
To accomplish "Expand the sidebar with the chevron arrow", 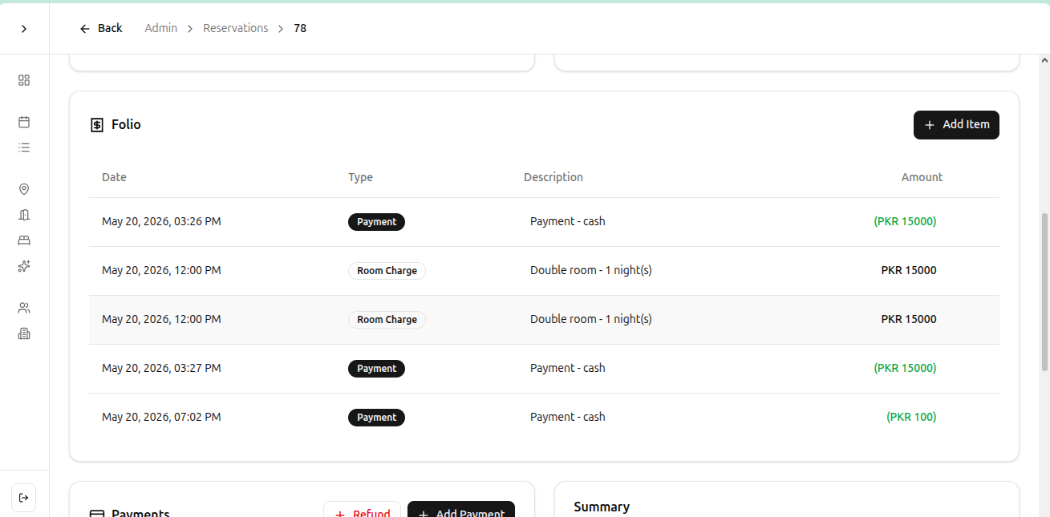I will coord(24,29).
